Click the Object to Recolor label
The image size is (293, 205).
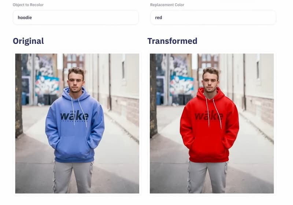click(x=28, y=5)
